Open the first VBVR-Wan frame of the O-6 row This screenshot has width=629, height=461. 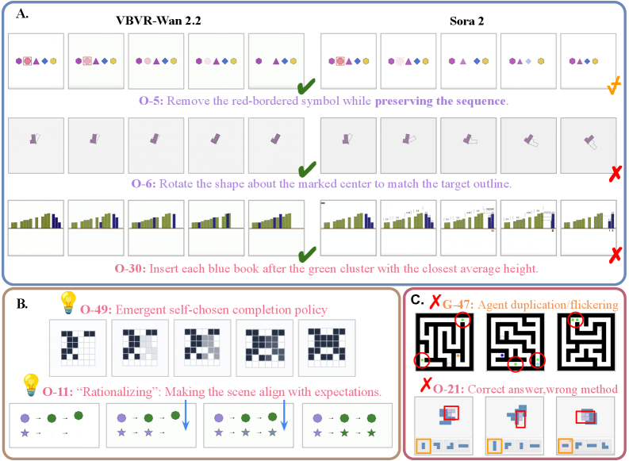click(36, 146)
